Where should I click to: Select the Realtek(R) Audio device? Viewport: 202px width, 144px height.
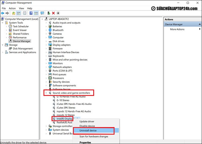(x=64, y=123)
